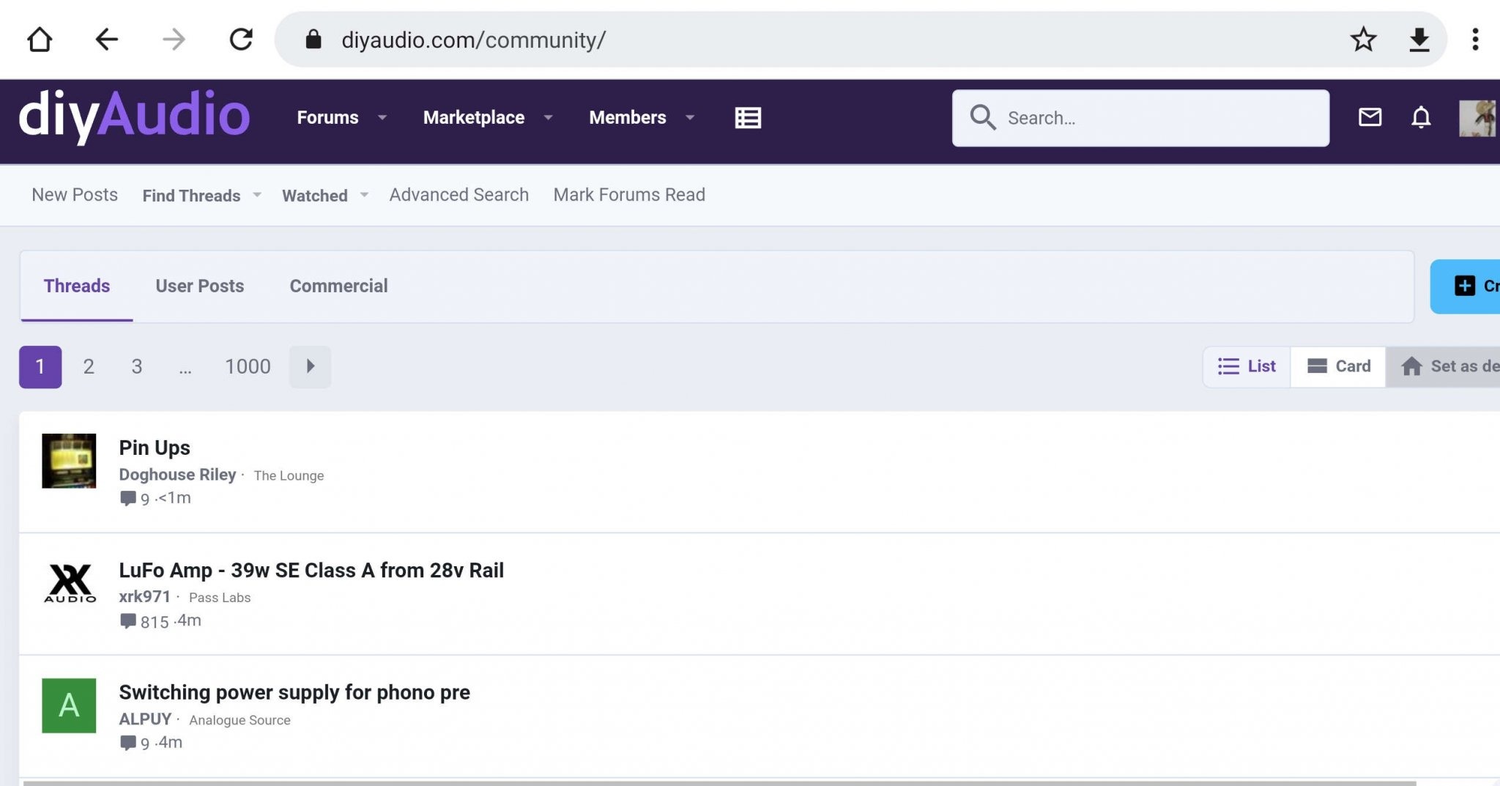This screenshot has width=1500, height=786.
Task: Switch to Card view
Action: click(1338, 366)
